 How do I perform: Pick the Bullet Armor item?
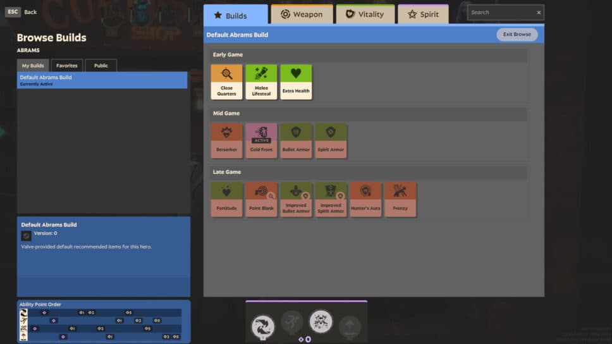296,140
